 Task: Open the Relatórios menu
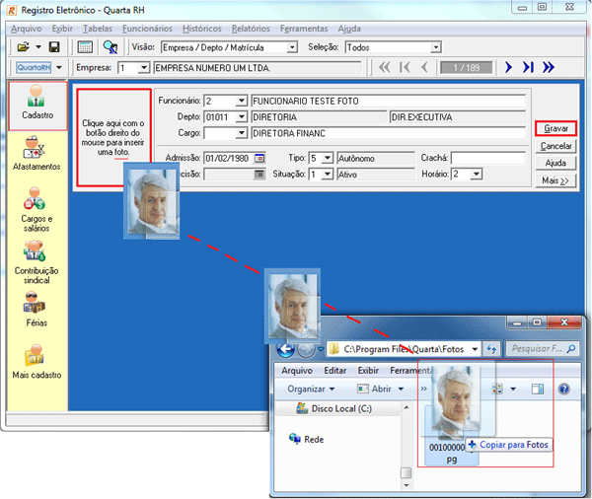click(x=250, y=29)
